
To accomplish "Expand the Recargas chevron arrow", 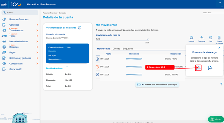I will [37, 47].
